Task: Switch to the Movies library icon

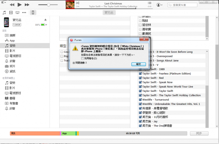Action: pyautogui.click(x=11, y=13)
